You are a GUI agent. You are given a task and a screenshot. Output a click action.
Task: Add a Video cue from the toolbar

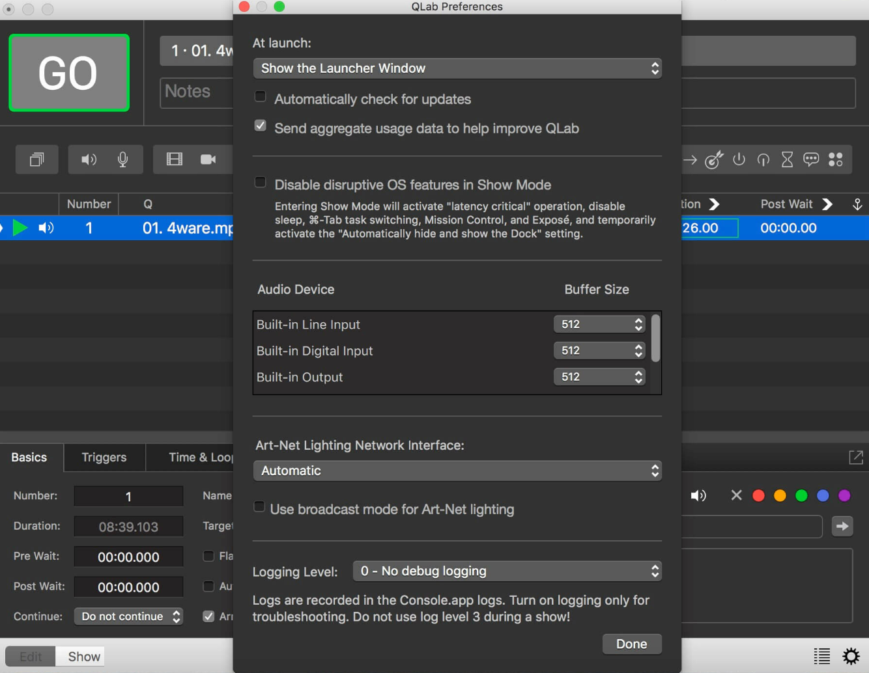coord(175,159)
